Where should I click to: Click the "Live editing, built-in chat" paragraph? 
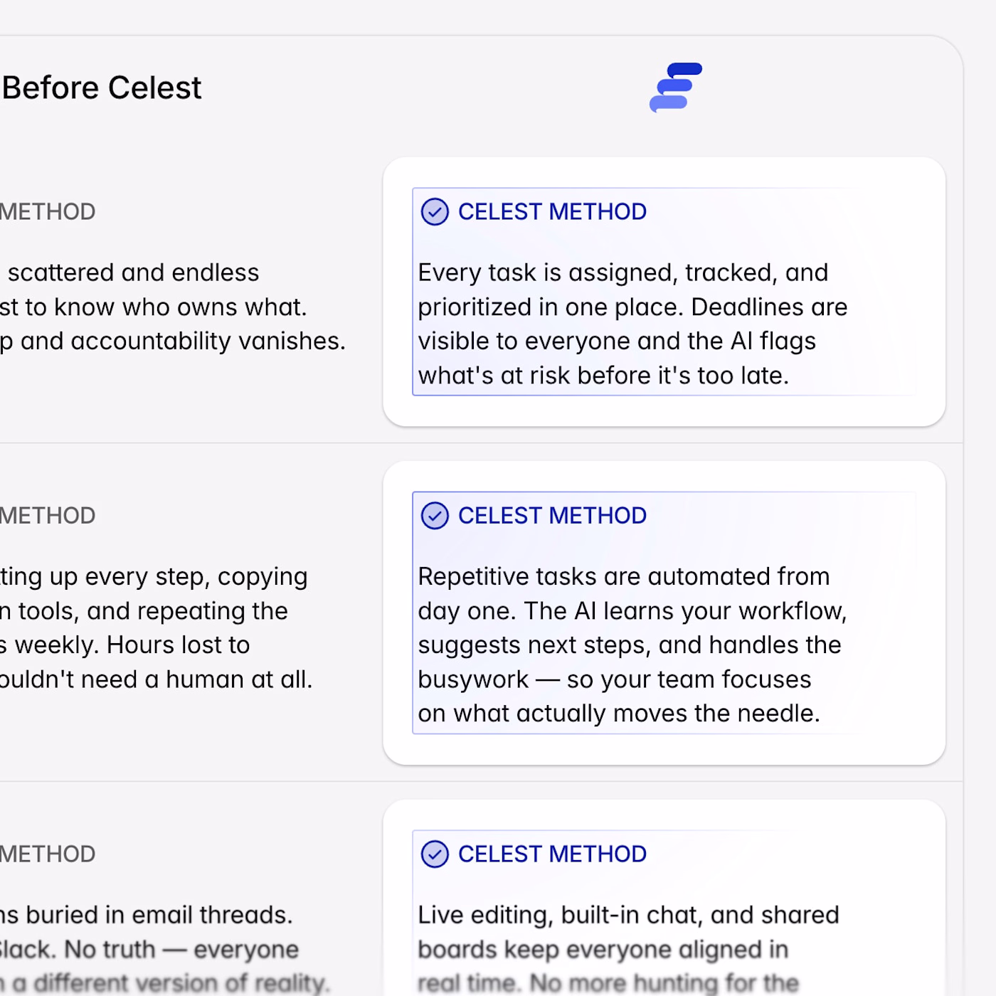point(628,949)
